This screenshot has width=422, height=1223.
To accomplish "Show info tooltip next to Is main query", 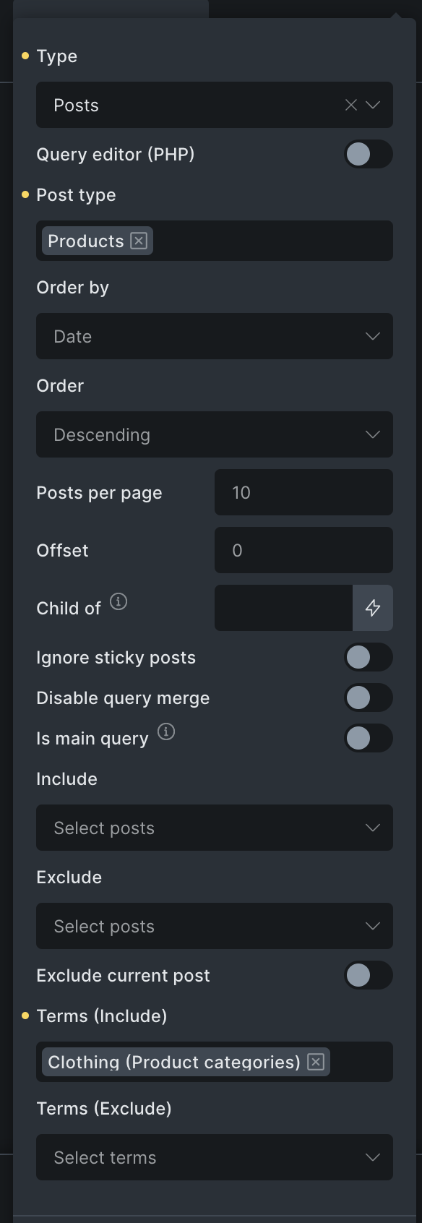I will click(166, 731).
